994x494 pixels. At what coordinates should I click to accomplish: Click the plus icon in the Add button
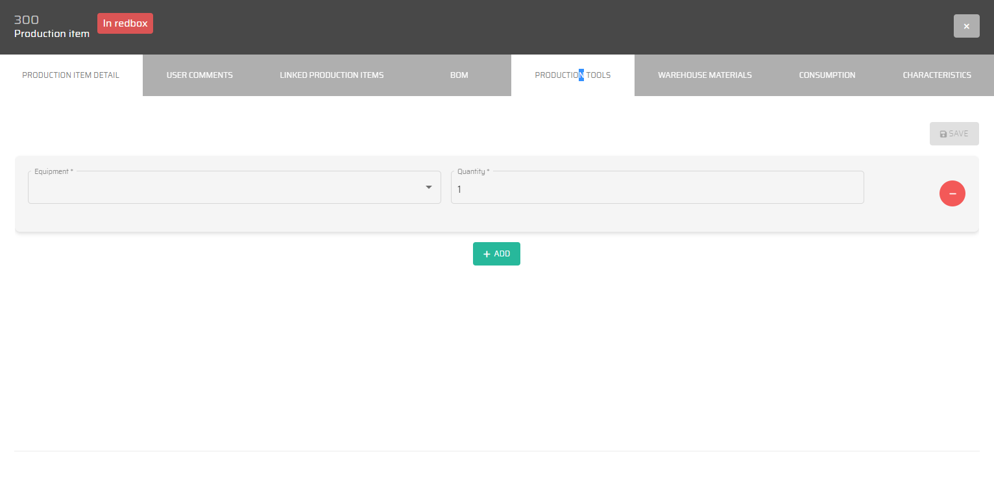click(487, 254)
